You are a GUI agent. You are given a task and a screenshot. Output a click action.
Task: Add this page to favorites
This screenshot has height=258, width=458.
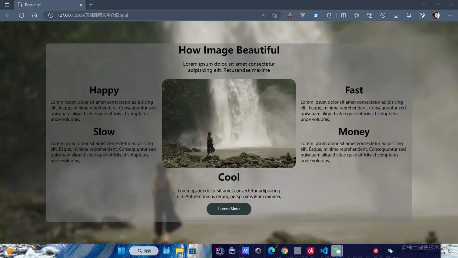click(274, 15)
